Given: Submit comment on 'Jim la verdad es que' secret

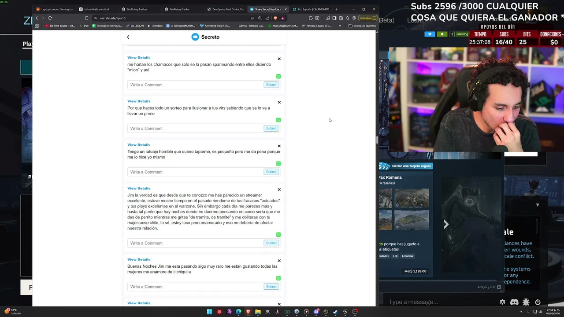Looking at the screenshot, I should coord(271,243).
